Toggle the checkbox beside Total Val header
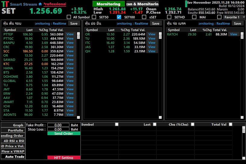This screenshot has height=164, width=246. click(x=231, y=125)
